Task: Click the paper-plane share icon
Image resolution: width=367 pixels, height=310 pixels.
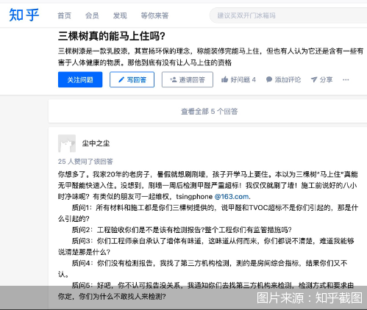Action: pyautogui.click(x=314, y=79)
